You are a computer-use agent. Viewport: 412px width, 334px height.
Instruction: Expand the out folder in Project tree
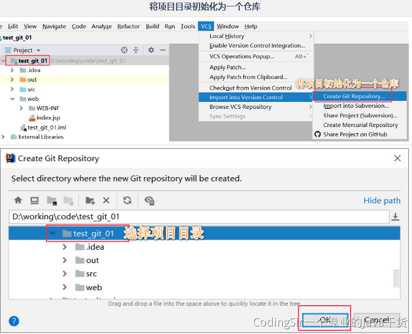pyautogui.click(x=12, y=79)
